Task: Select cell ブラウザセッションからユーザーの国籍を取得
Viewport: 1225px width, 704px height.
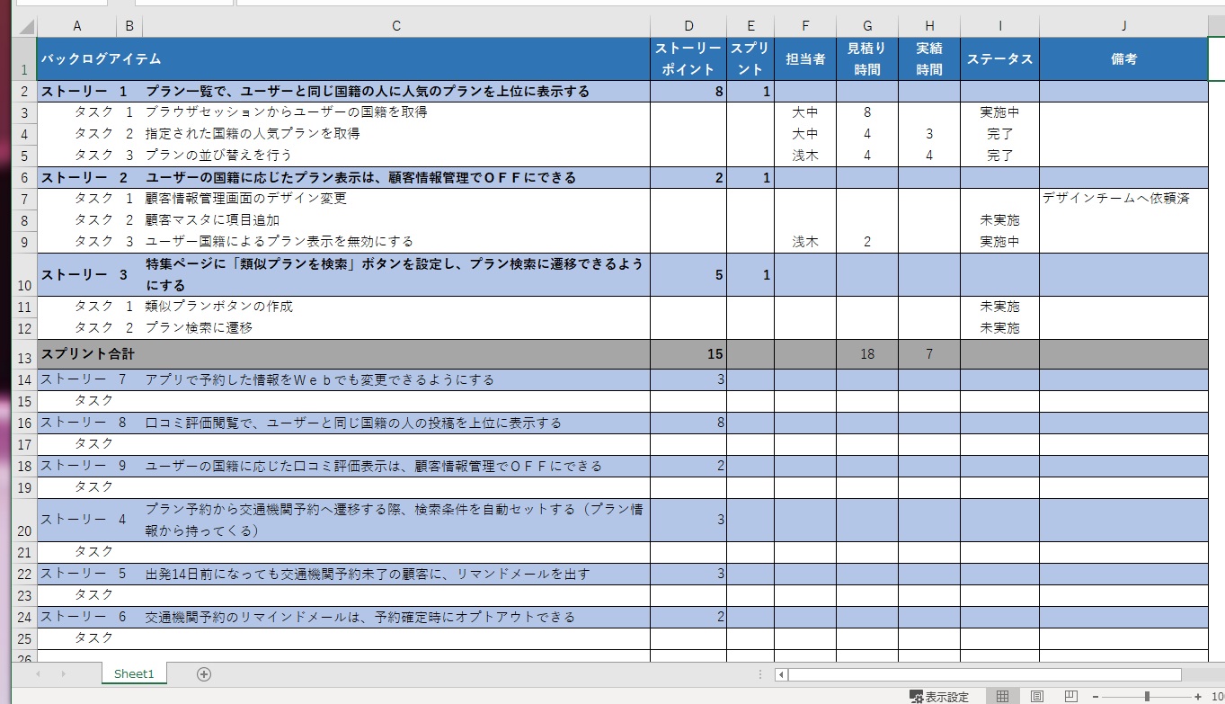Action: [x=396, y=113]
